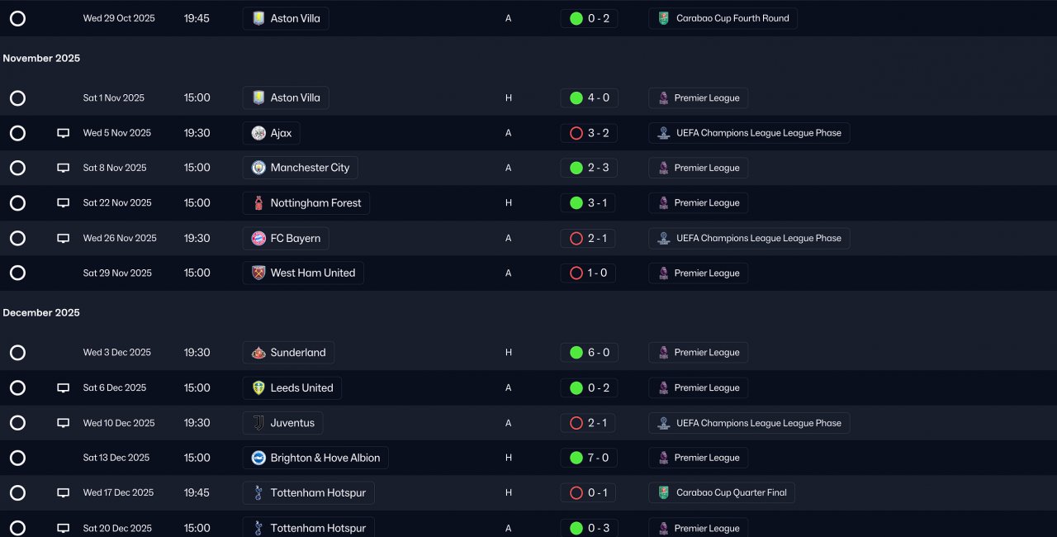
Task: Select radio circle for Nottingham Forest fixture
Action: coord(17,203)
